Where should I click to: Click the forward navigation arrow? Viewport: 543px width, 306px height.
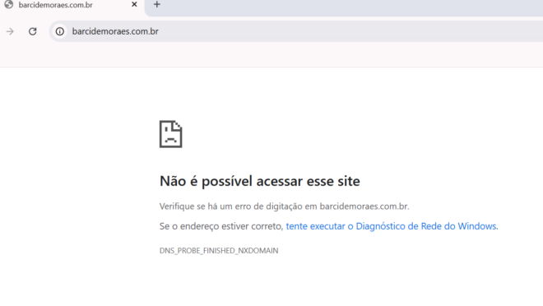pos(10,31)
